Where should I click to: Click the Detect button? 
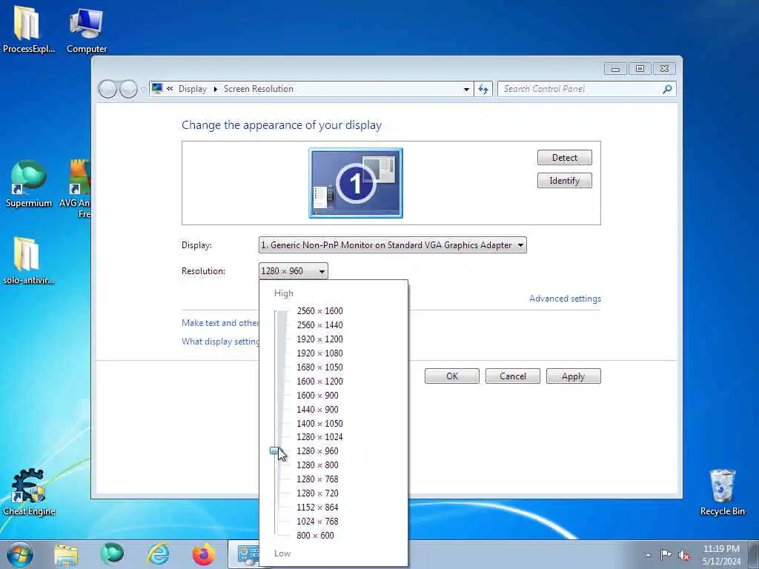tap(564, 157)
